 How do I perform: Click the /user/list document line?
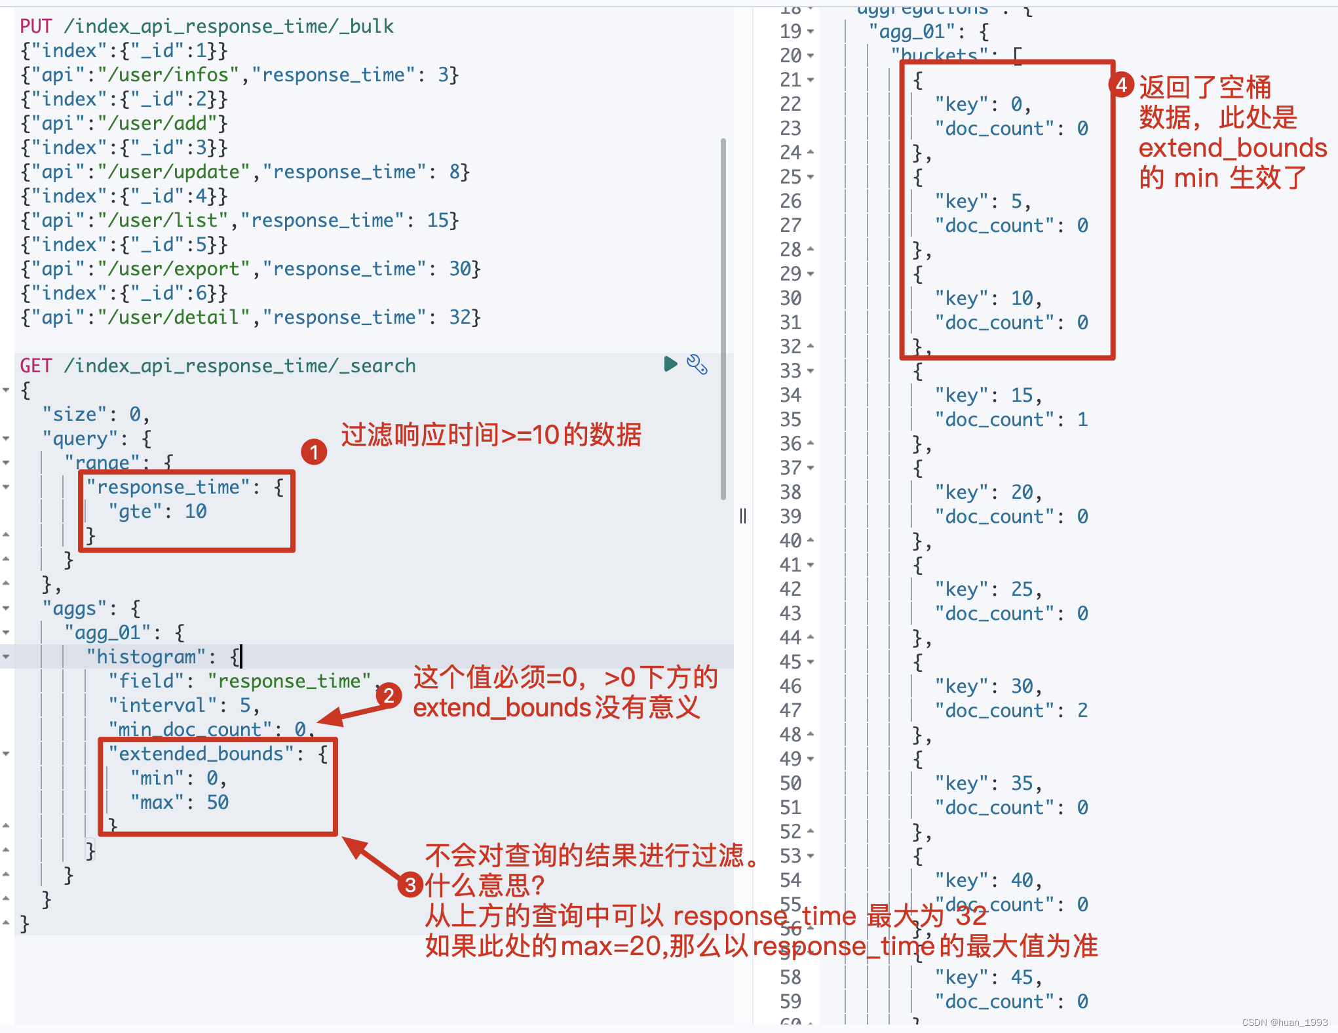[x=240, y=220]
